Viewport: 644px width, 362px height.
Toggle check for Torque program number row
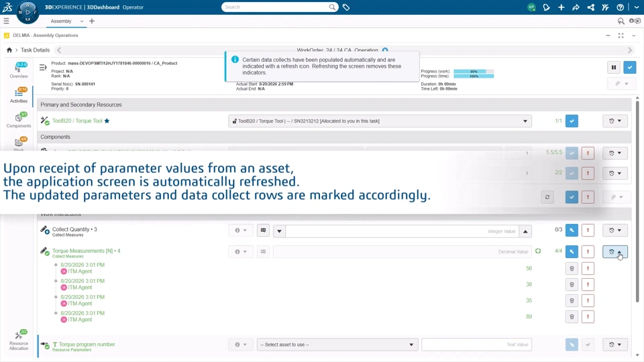click(x=588, y=345)
